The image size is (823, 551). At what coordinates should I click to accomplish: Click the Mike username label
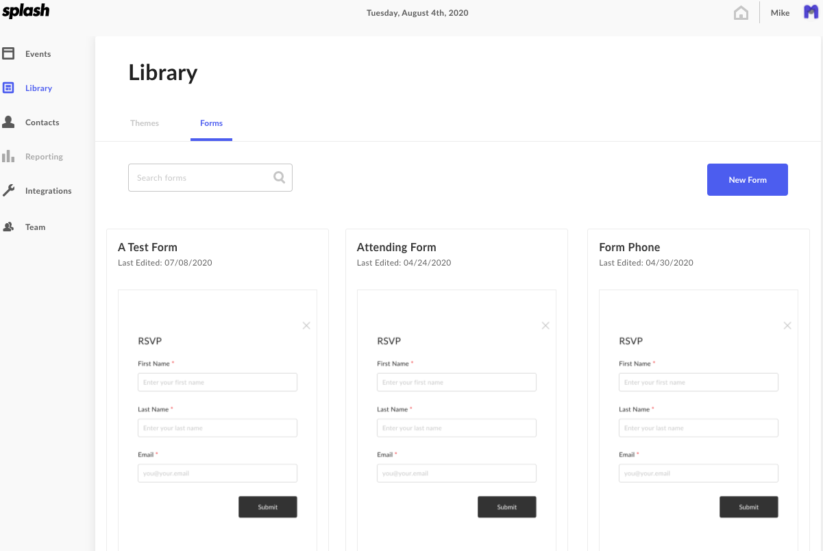[x=780, y=13]
